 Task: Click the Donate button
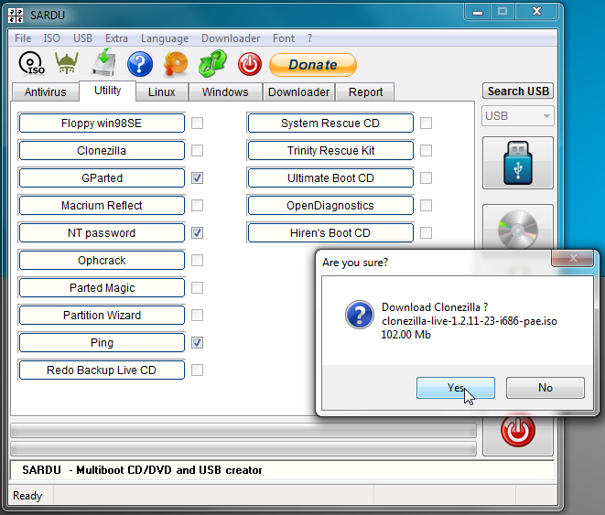click(x=313, y=65)
